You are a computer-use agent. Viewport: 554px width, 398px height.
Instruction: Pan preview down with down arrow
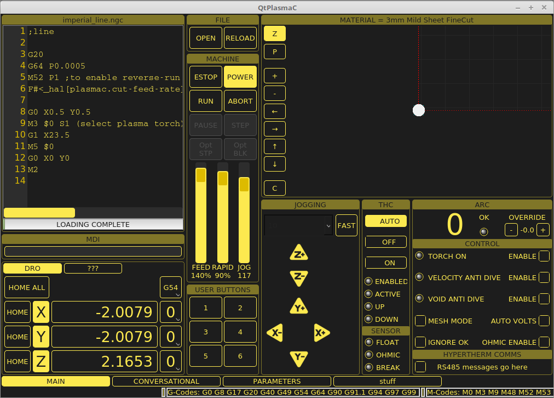tap(274, 164)
